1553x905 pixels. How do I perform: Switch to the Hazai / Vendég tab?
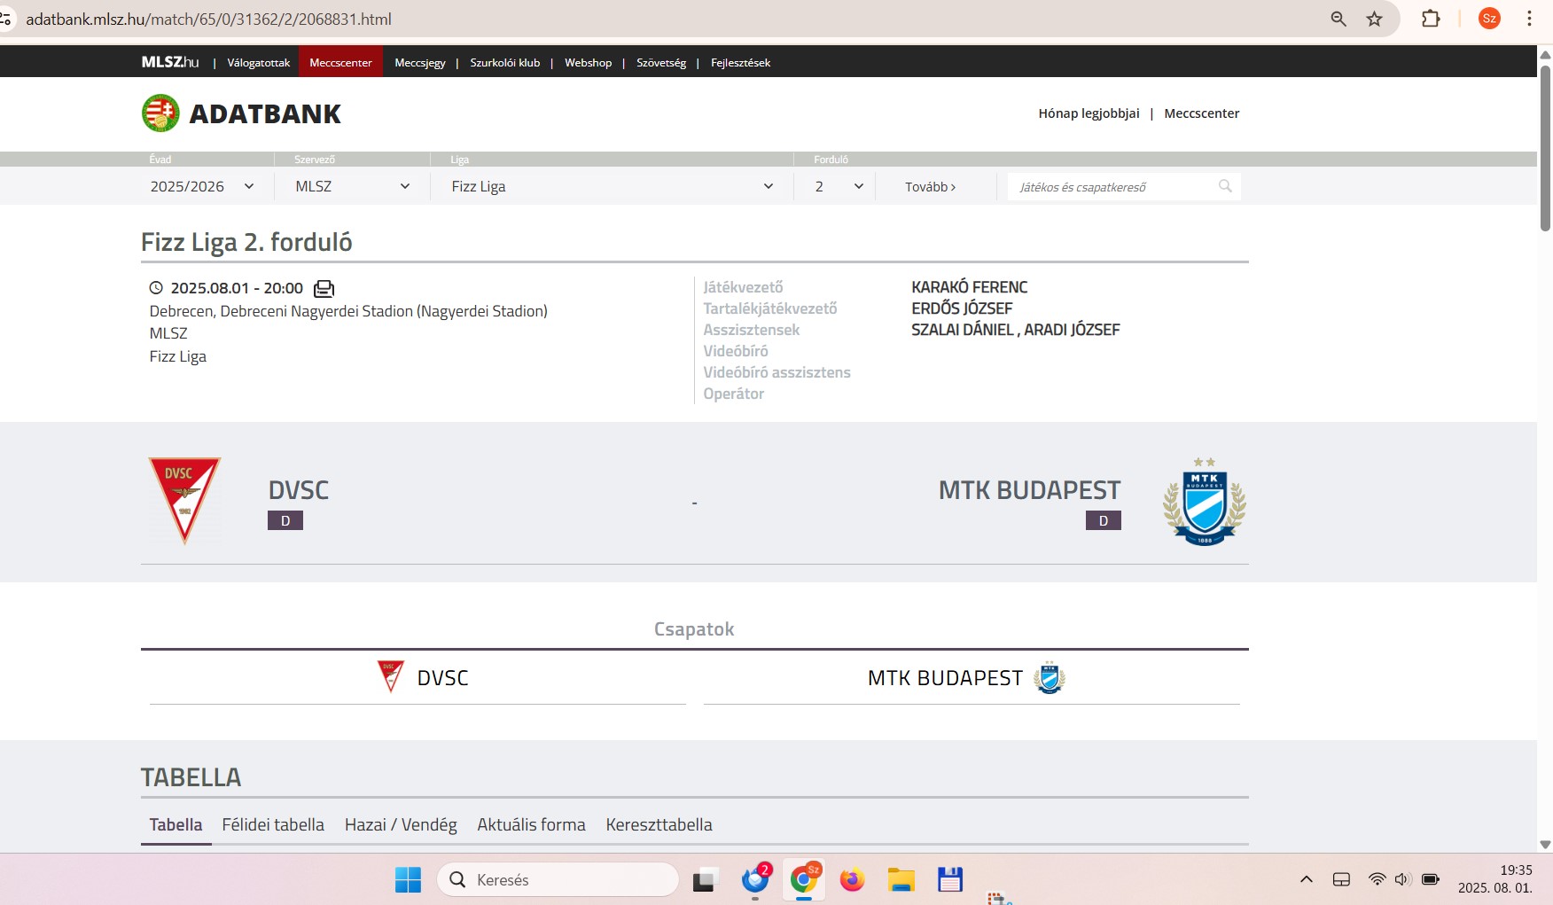pos(401,824)
